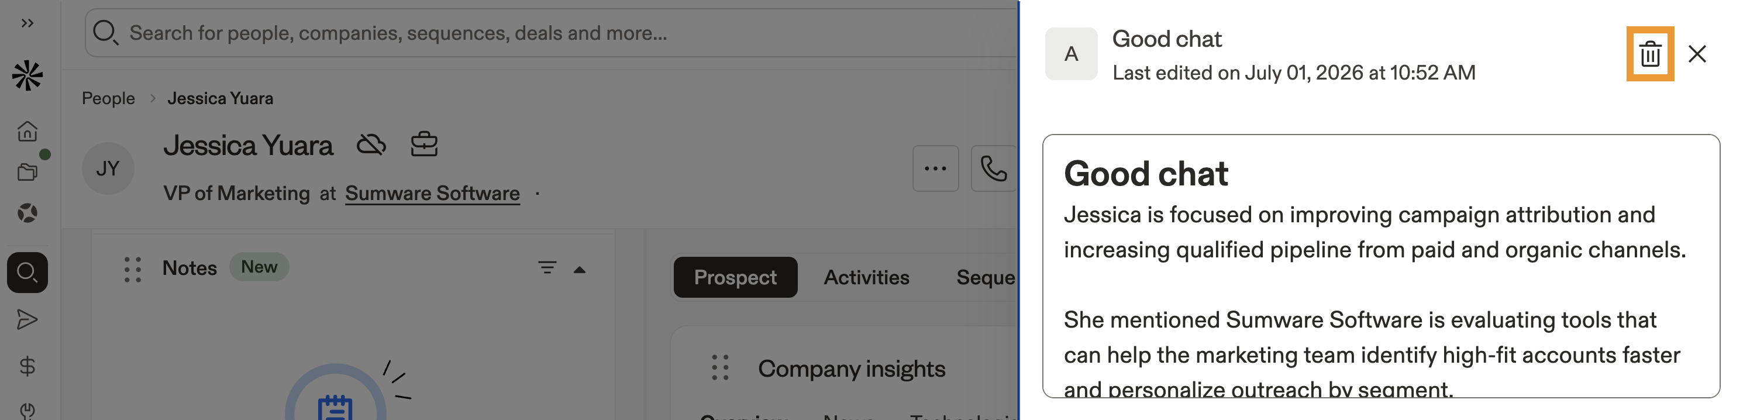Go to People in the breadcrumb

tap(108, 98)
